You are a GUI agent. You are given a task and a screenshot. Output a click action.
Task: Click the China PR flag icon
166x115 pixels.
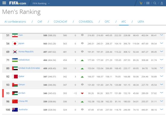15,101
